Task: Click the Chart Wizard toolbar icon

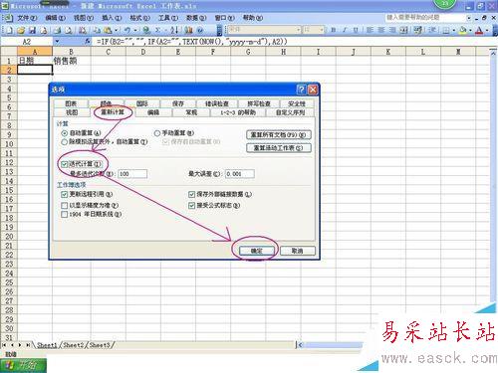Action: pyautogui.click(x=189, y=31)
